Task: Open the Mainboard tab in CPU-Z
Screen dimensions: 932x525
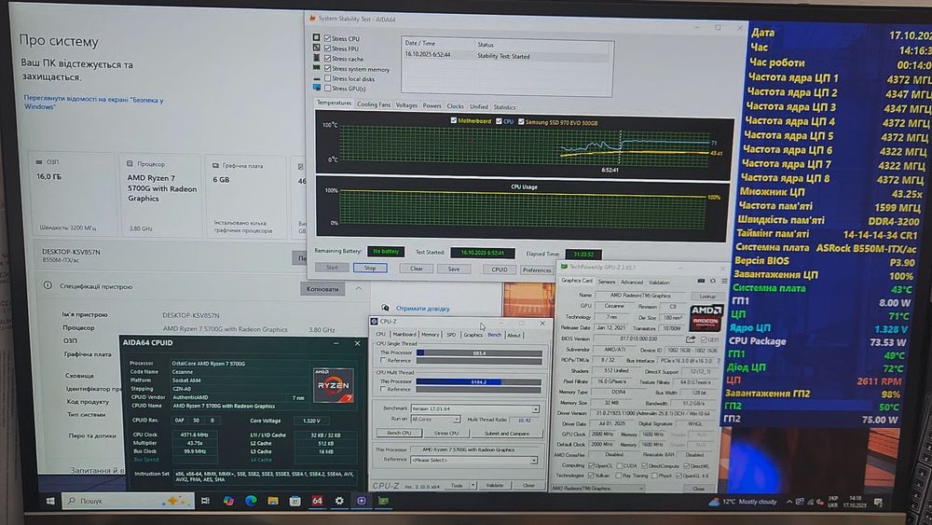Action: (x=404, y=334)
